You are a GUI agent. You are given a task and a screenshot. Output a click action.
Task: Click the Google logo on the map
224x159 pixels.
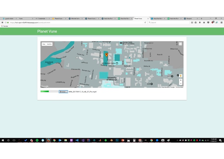[45, 86]
